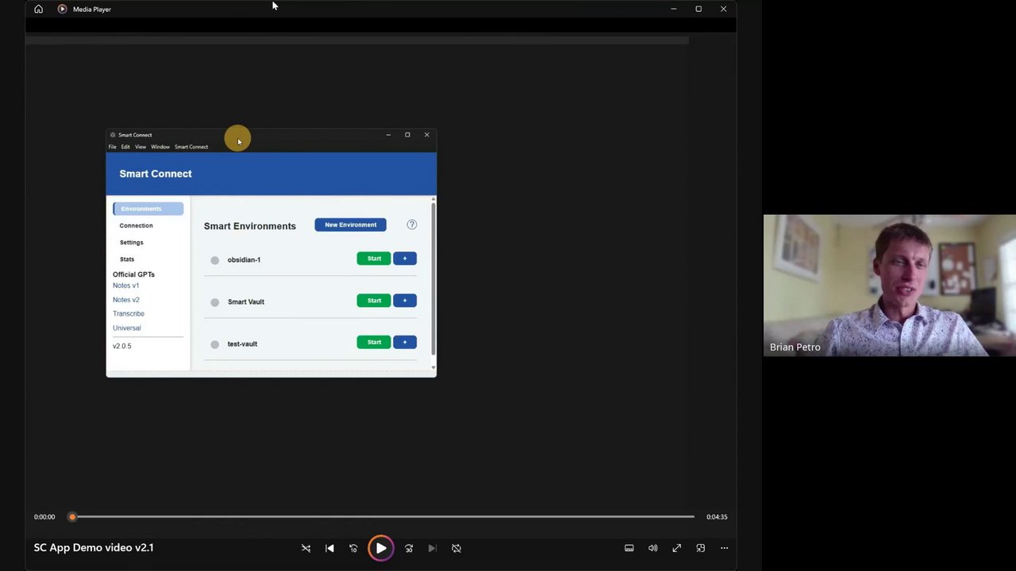Image resolution: width=1016 pixels, height=571 pixels.
Task: Click the orange seek position handle
Action: [x=72, y=517]
